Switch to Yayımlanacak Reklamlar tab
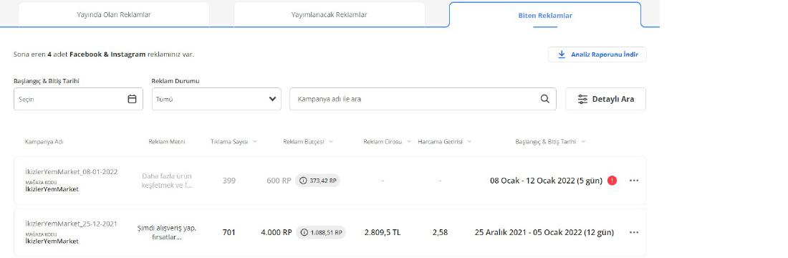 tap(330, 14)
